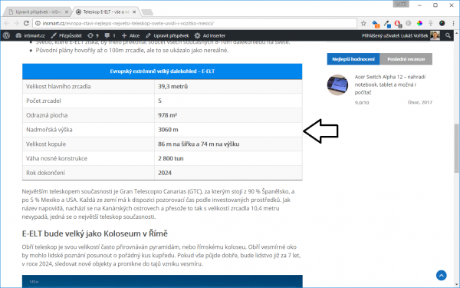Click the cell Počet zrcadel
Image resolution: width=460 pixels, height=288 pixels.
(89, 101)
